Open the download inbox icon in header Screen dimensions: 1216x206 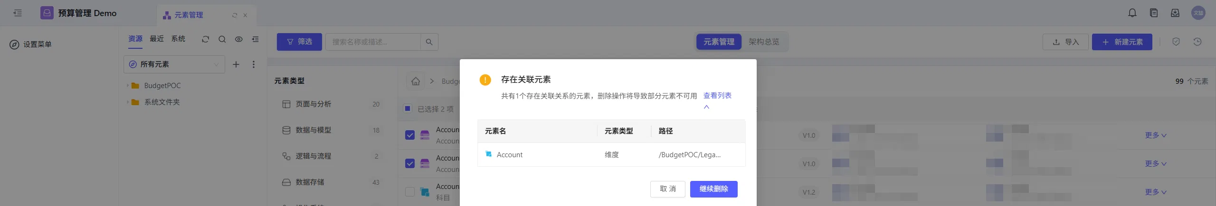tap(1175, 13)
